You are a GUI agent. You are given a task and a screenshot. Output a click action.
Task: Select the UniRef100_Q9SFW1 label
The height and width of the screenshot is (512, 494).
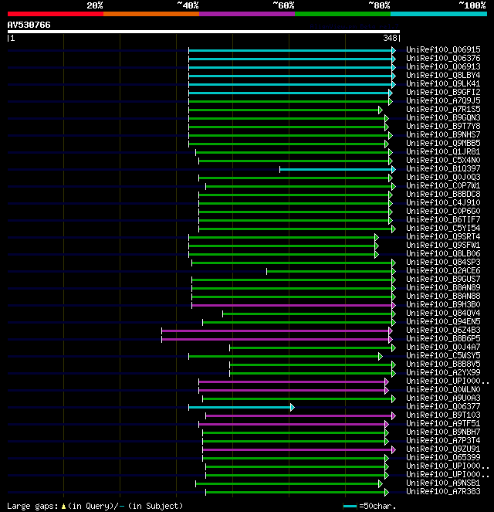[x=443, y=245]
